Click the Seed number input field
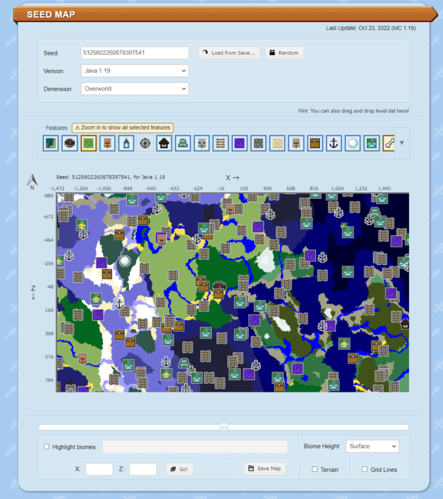This screenshot has width=443, height=499. click(x=135, y=53)
